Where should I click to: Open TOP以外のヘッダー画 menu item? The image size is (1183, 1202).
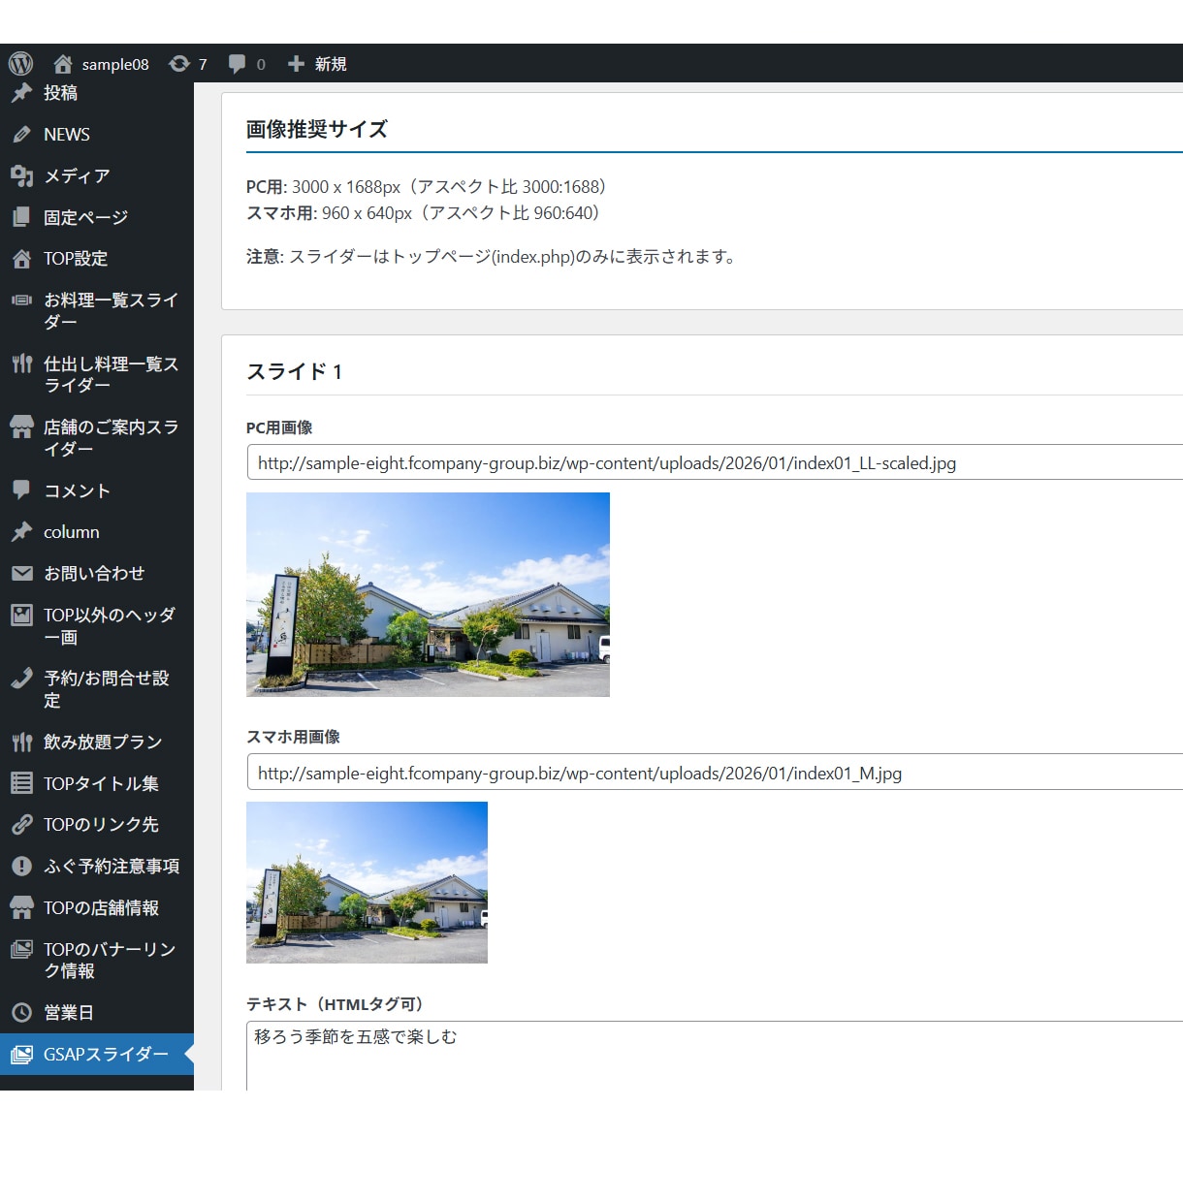[97, 626]
